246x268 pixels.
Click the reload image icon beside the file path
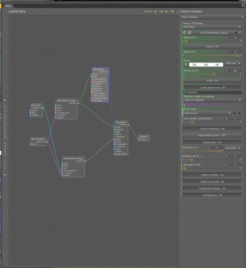[x=184, y=33]
